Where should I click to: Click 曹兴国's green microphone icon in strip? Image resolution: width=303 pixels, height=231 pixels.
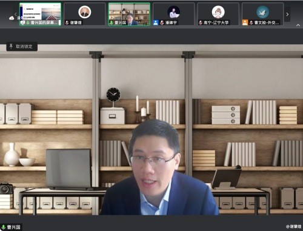pyautogui.click(x=112, y=22)
